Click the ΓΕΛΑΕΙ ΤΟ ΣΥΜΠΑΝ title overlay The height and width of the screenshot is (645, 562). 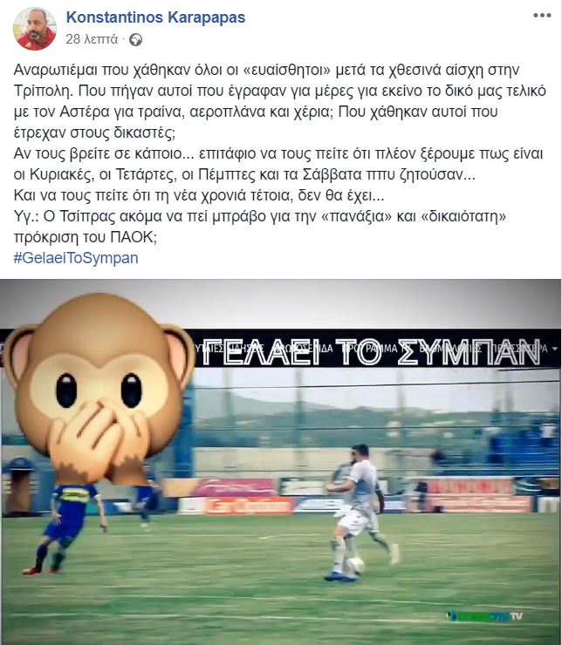tap(371, 352)
